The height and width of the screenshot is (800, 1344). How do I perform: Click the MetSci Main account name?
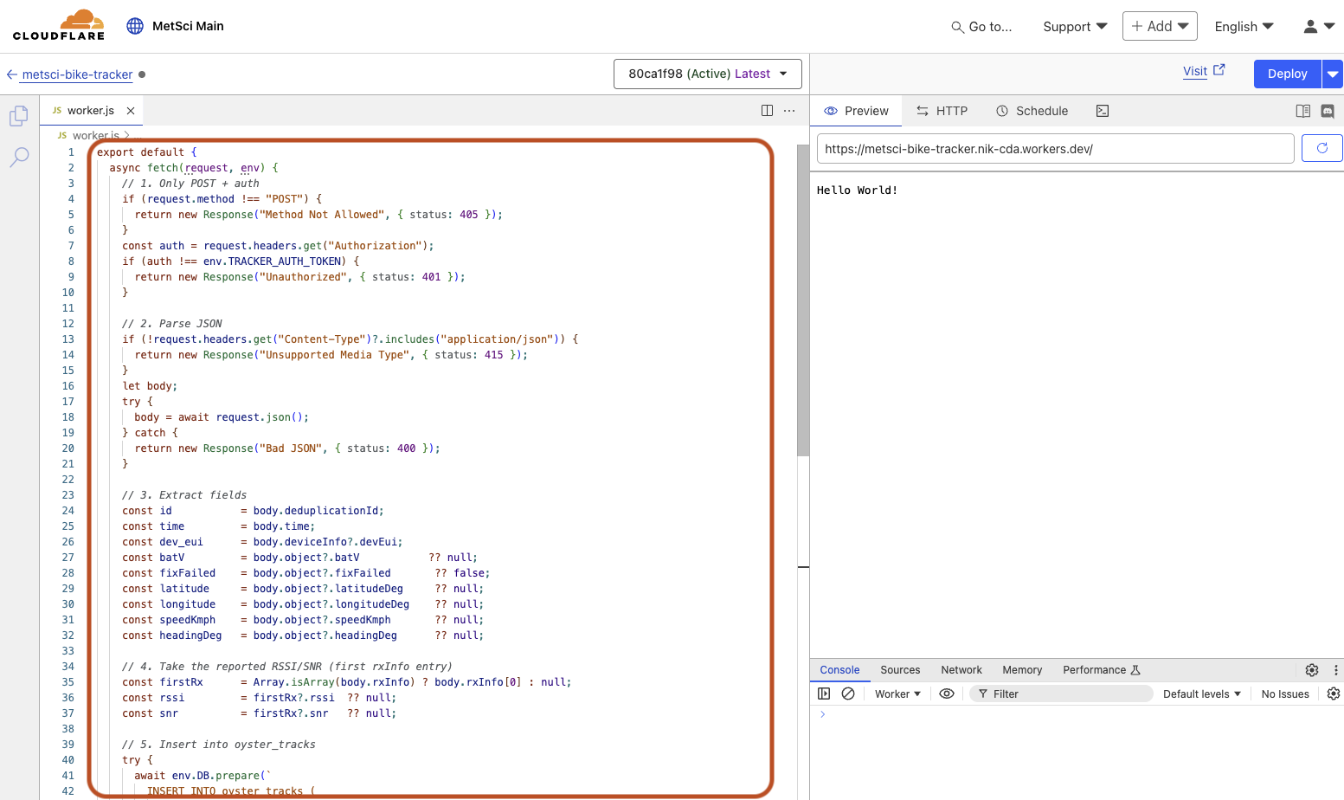(x=188, y=26)
